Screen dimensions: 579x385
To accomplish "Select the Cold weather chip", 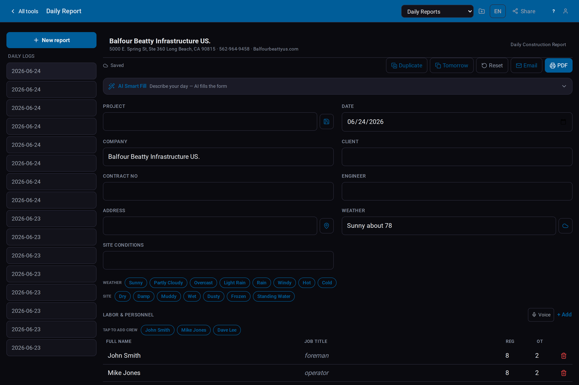I will 327,283.
